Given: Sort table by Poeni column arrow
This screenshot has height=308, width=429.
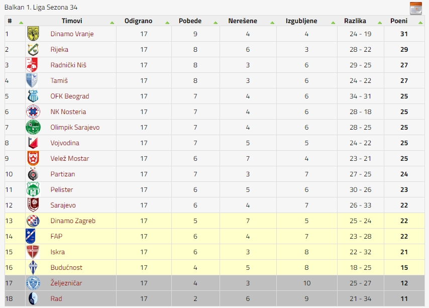Looking at the screenshot, I should click(x=420, y=23).
